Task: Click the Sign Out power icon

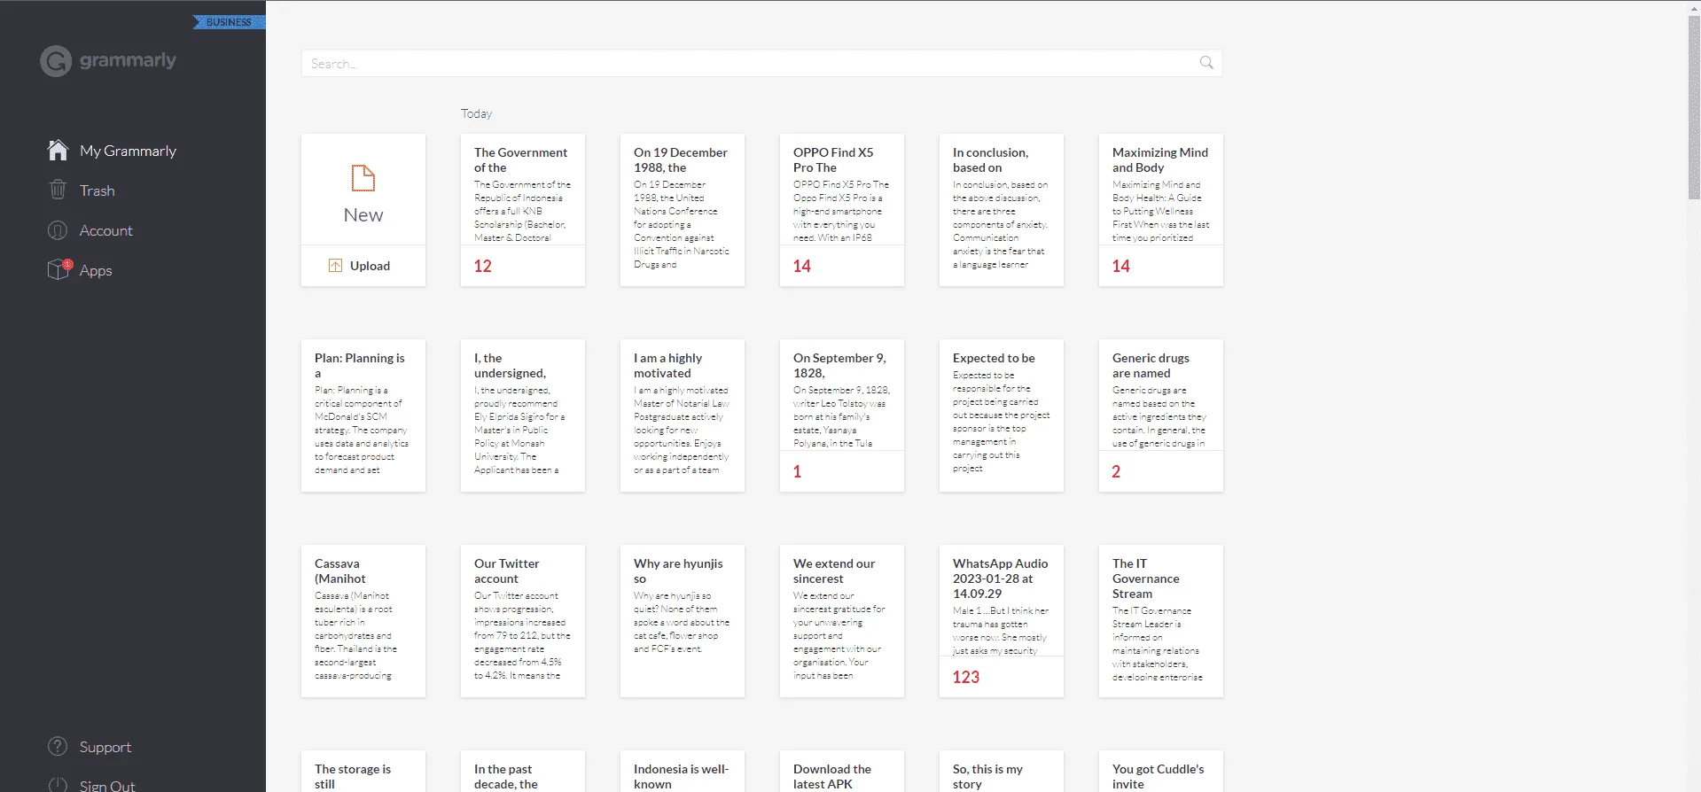Action: [x=58, y=785]
